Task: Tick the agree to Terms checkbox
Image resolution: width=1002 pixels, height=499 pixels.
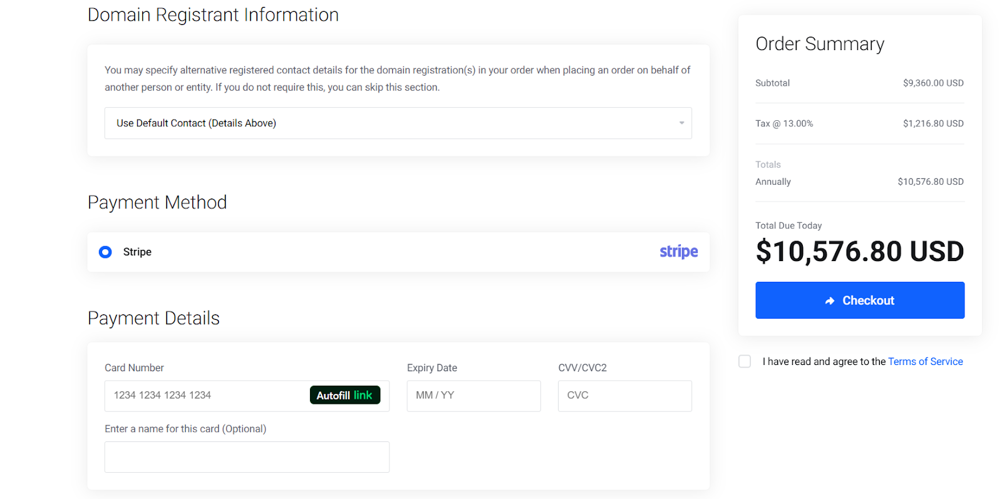Action: [x=745, y=361]
